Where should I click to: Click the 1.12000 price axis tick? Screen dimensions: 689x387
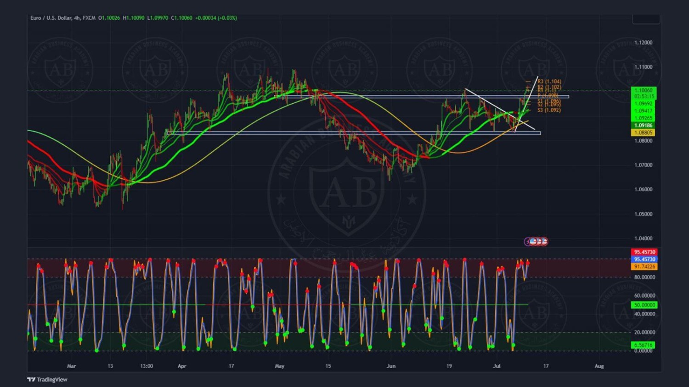(x=643, y=43)
